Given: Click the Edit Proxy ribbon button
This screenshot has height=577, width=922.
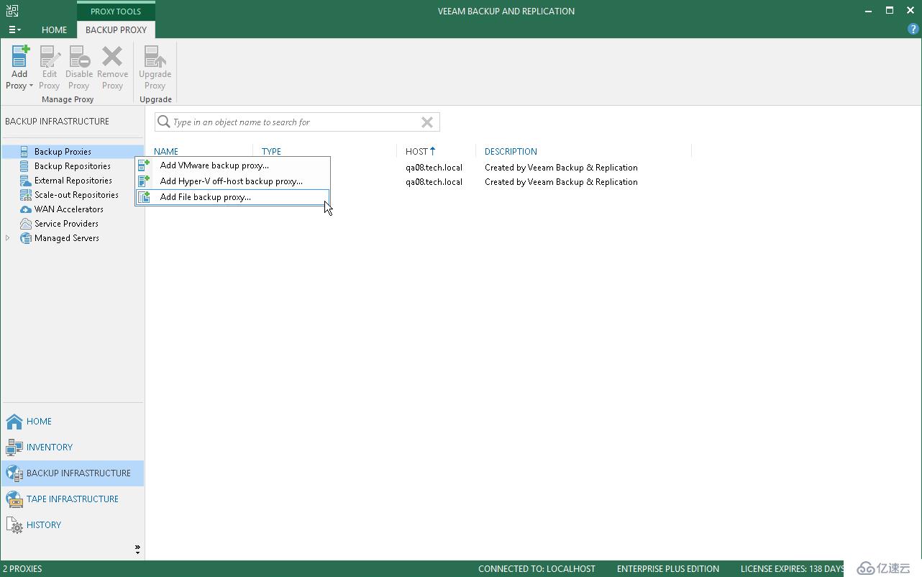Looking at the screenshot, I should point(49,68).
